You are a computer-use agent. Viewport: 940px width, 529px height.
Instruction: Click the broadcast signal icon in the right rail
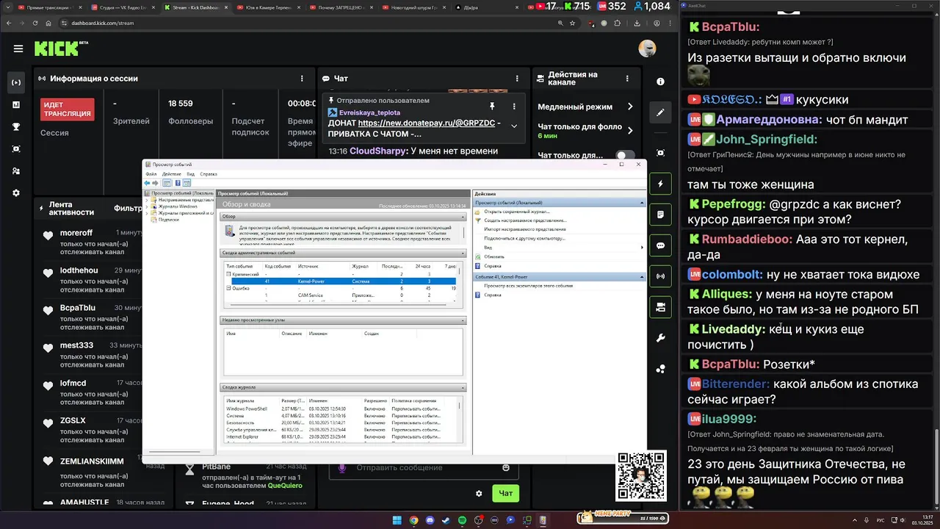(x=660, y=276)
